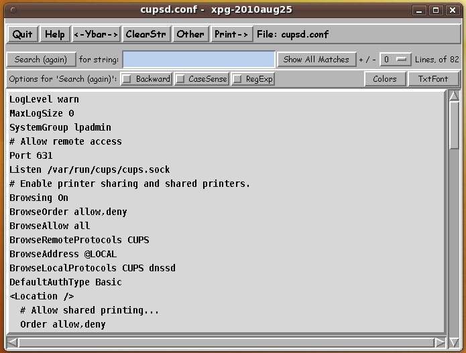Click the horizontal scrollbar left arrow
The image size is (466, 353).
(13, 342)
